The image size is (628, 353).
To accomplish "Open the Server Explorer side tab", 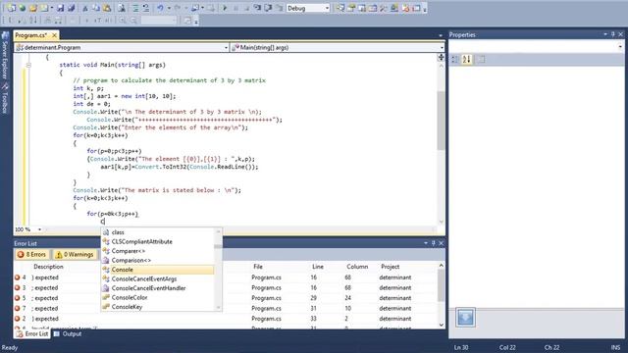I will point(5,56).
